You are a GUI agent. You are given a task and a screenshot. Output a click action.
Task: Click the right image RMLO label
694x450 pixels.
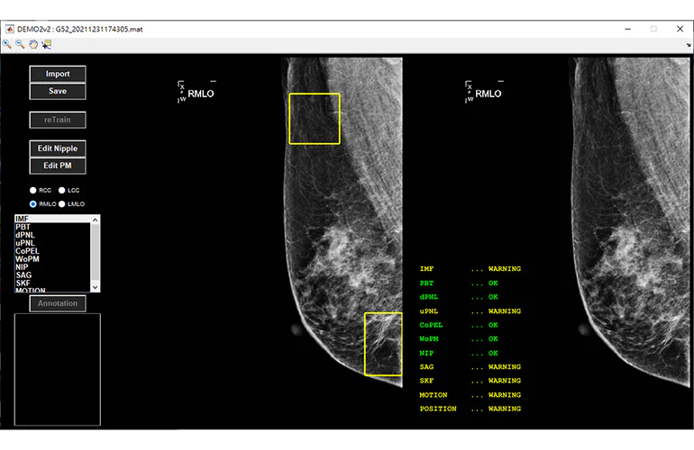point(489,94)
